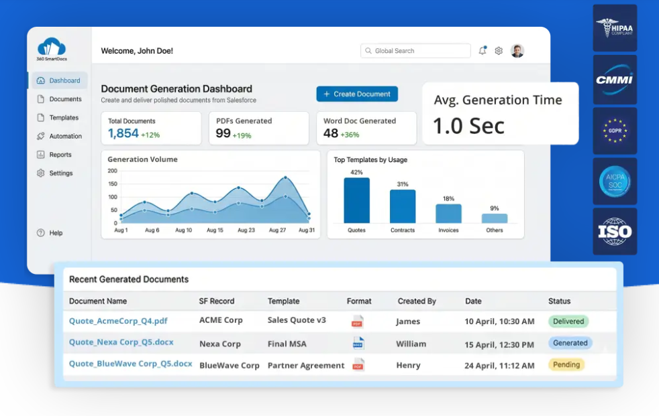Click the 360 SmartDocs cloud logo

(51, 49)
